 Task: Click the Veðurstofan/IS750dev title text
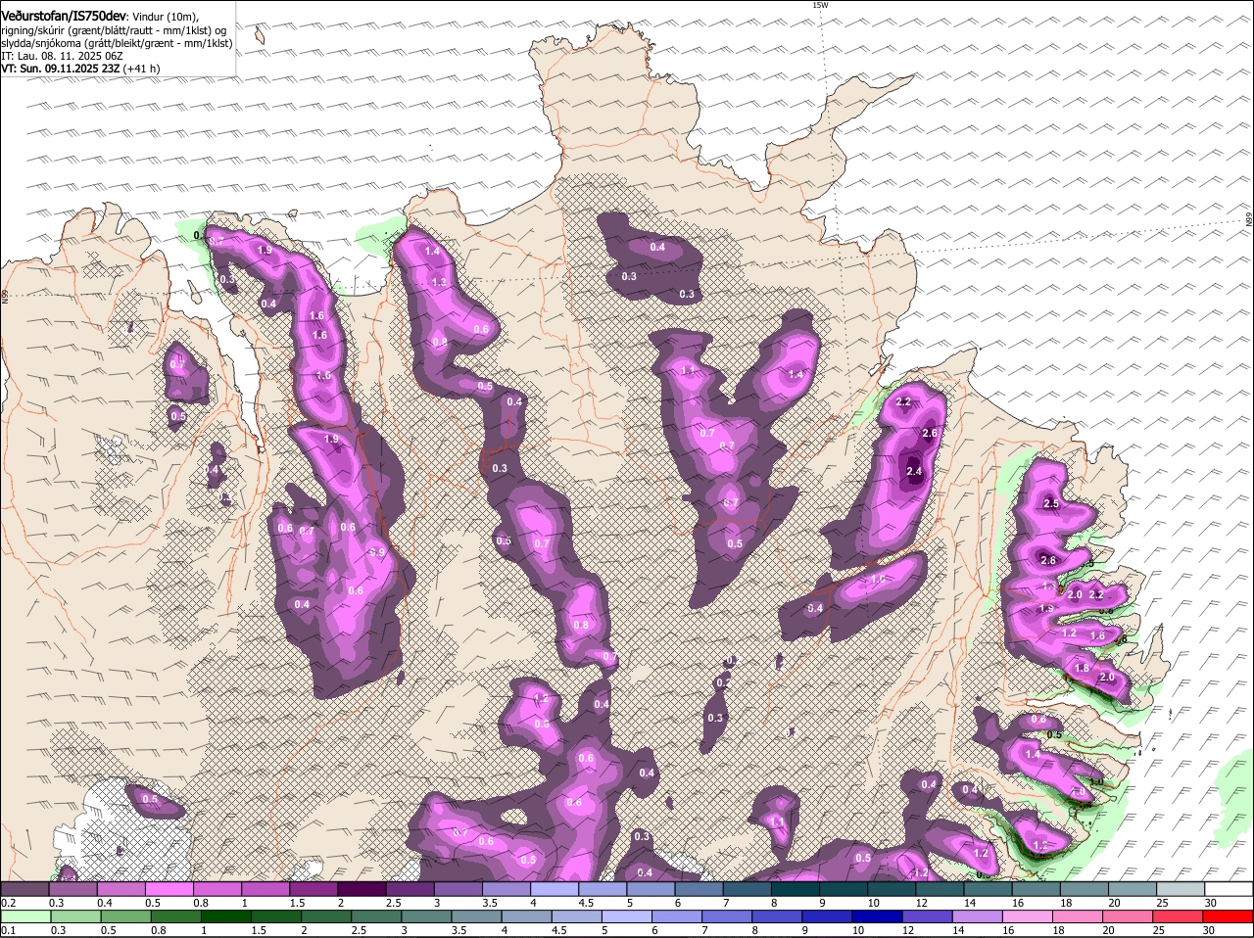tap(64, 16)
